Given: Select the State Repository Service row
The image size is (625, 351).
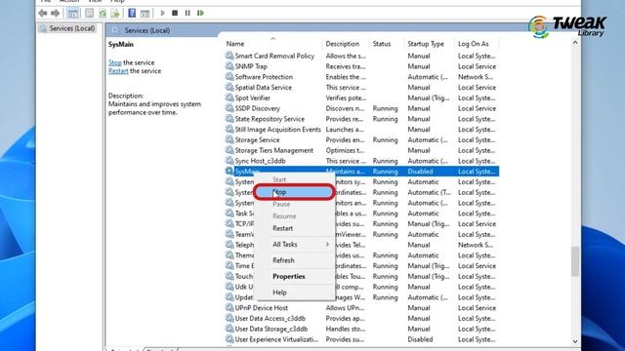Looking at the screenshot, I should [x=361, y=119].
